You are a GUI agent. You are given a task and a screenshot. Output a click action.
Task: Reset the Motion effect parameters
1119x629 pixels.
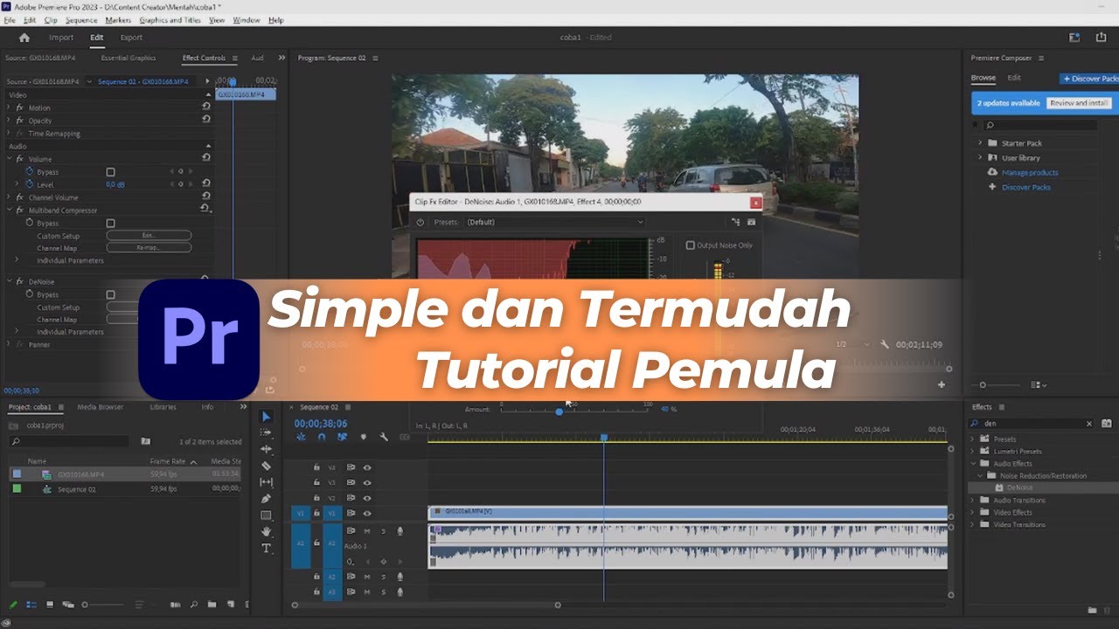click(x=206, y=107)
